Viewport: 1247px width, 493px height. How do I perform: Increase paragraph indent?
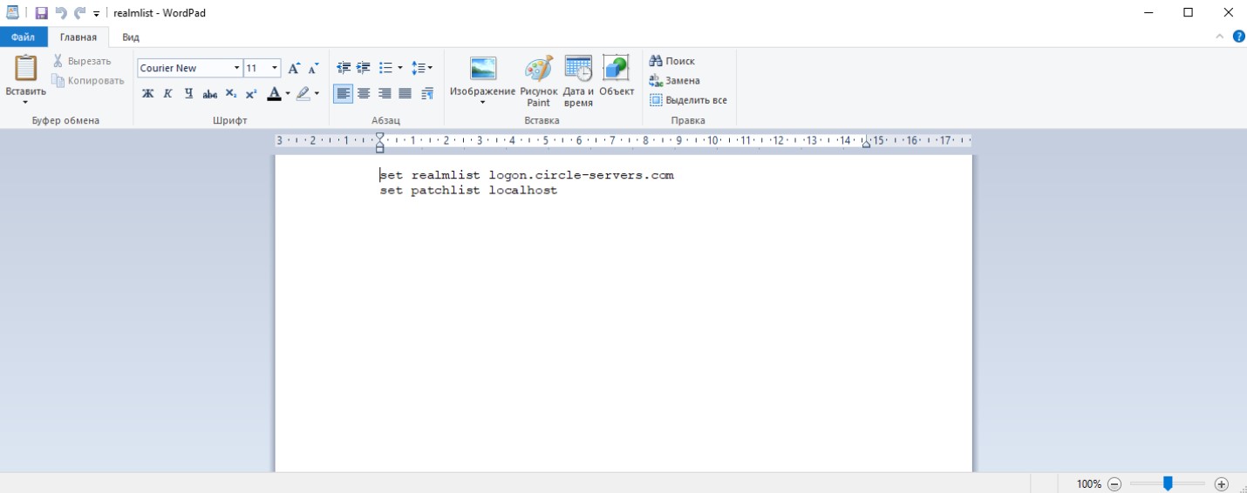[x=364, y=68]
